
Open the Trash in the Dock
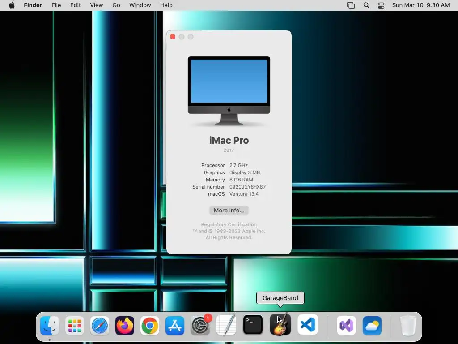pyautogui.click(x=408, y=325)
